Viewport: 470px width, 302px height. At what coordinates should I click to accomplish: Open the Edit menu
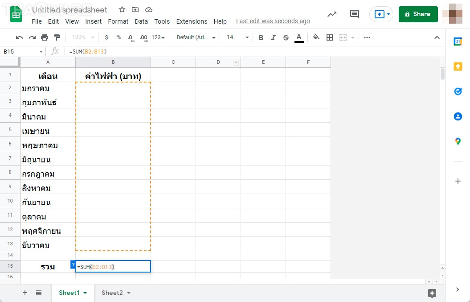tap(53, 21)
